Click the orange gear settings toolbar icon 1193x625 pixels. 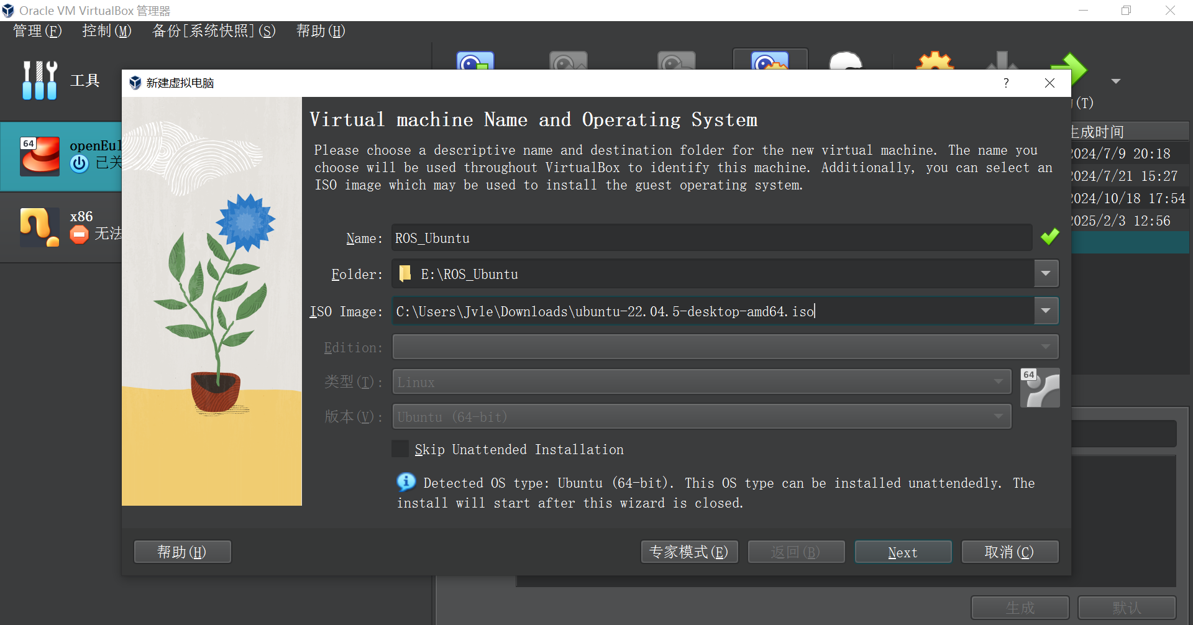[935, 62]
